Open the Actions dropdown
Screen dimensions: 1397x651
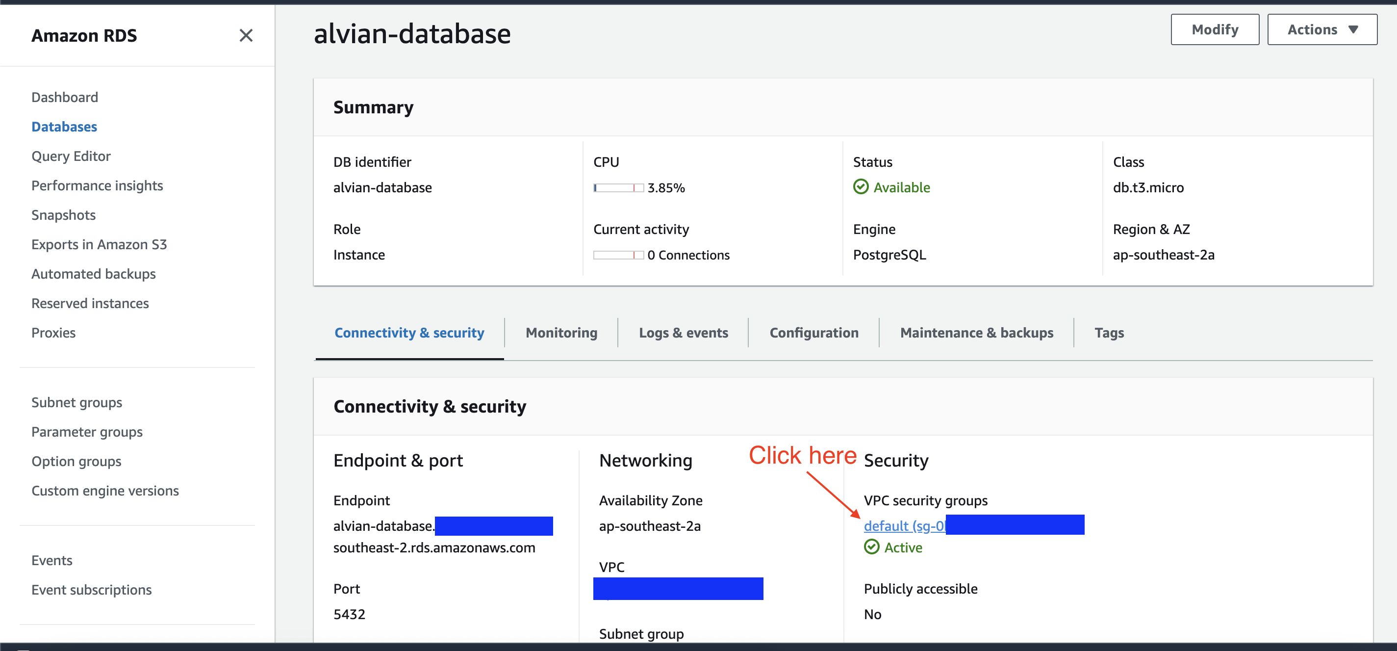1321,29
